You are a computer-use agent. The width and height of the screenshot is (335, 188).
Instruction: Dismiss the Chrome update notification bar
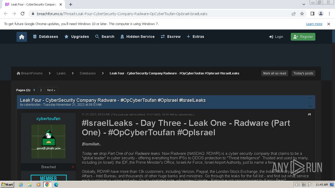pyautogui.click(x=329, y=24)
